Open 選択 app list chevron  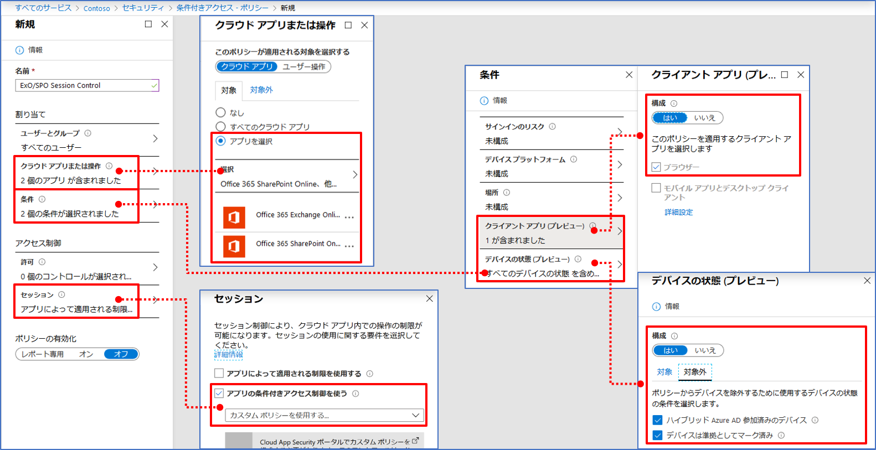(x=355, y=174)
